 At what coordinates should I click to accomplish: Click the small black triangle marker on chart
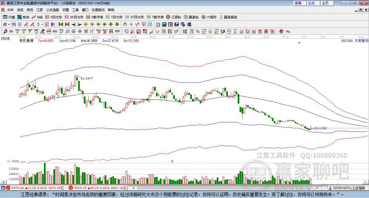299,43
